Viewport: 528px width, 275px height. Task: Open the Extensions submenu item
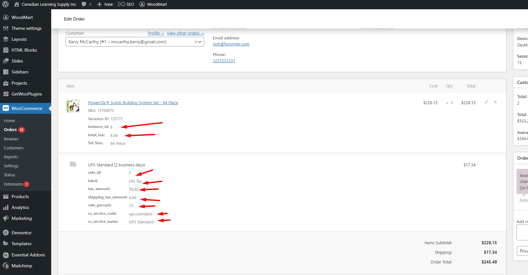point(13,184)
